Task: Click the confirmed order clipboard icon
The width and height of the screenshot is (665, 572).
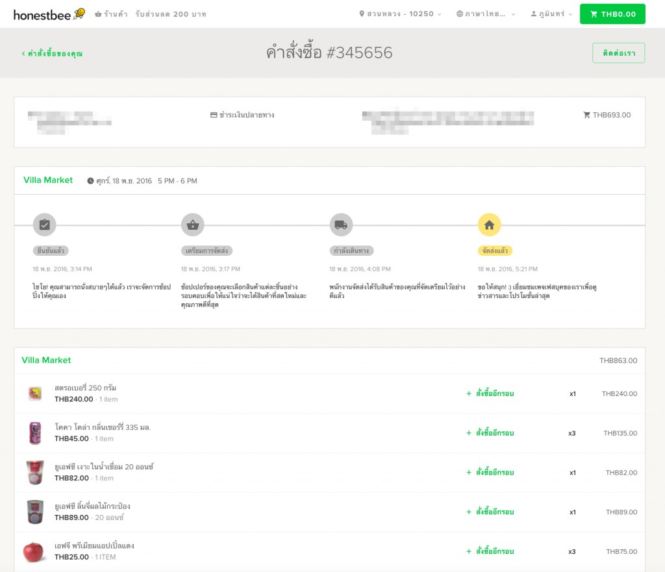Action: (x=44, y=225)
